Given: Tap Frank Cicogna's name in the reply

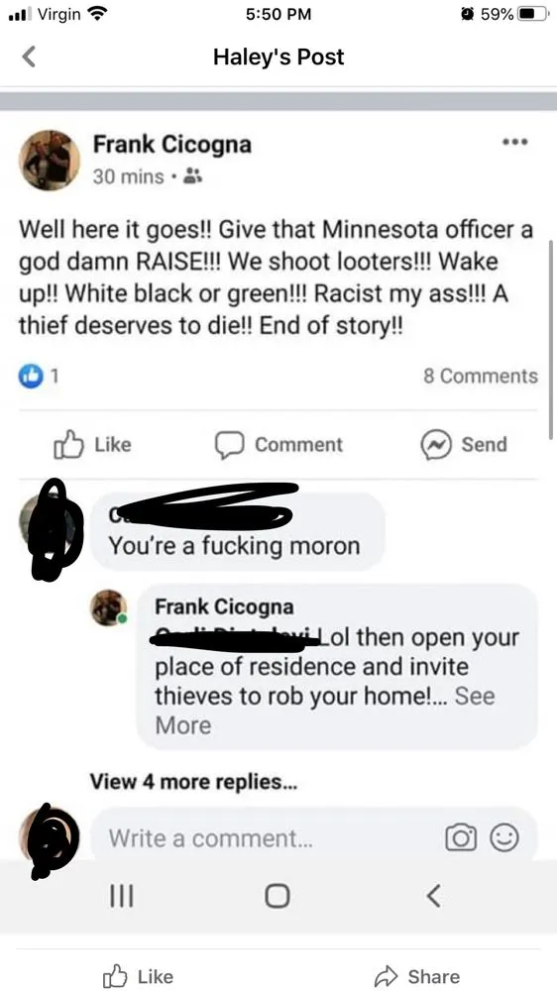Looking at the screenshot, I should pos(224,606).
